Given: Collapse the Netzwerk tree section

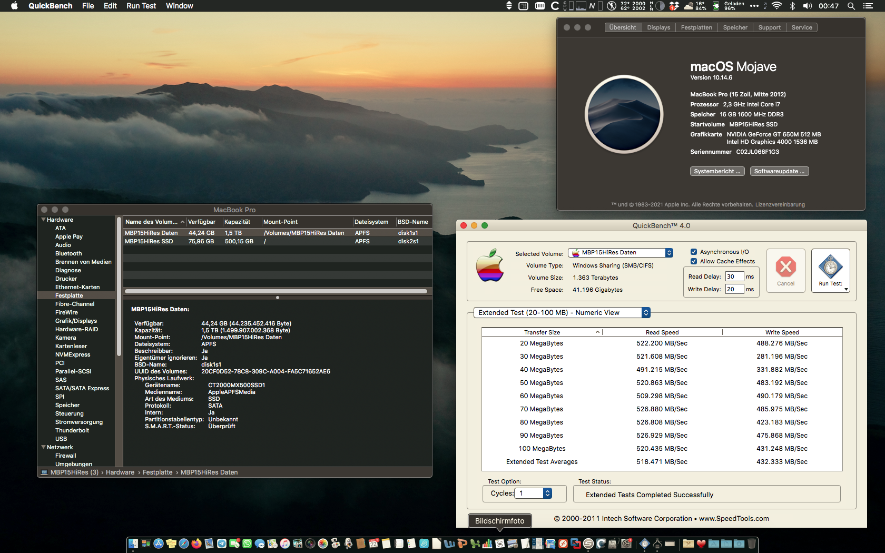Looking at the screenshot, I should click(43, 447).
